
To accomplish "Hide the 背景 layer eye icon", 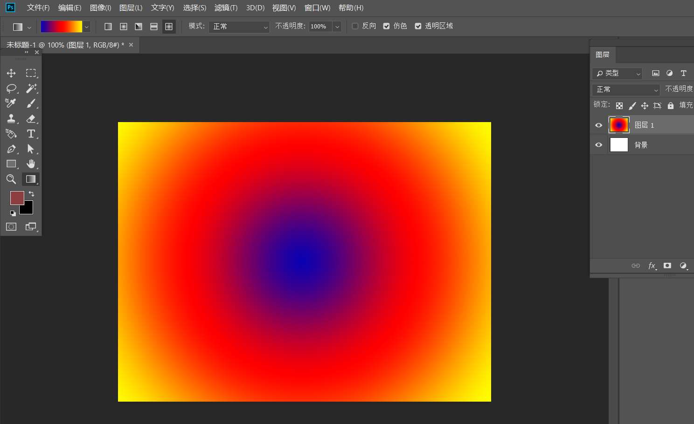I will (x=599, y=145).
